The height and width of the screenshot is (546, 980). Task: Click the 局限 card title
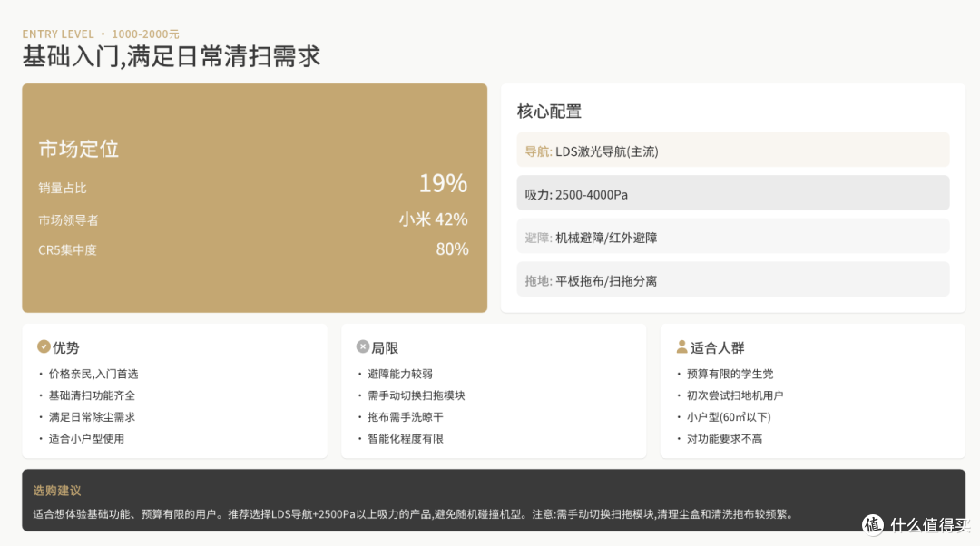(385, 347)
